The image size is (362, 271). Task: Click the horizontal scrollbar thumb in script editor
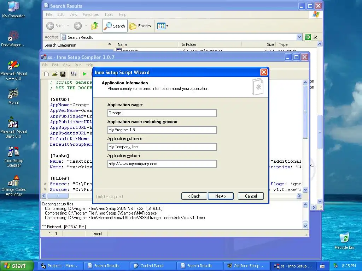tap(58, 195)
